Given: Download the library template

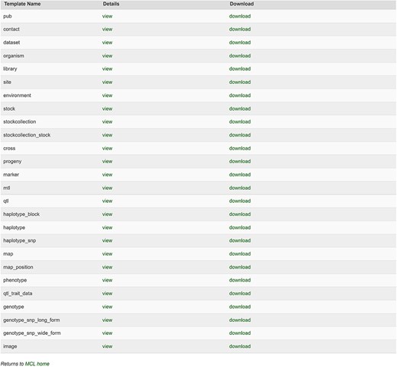Looking at the screenshot, I should point(240,69).
